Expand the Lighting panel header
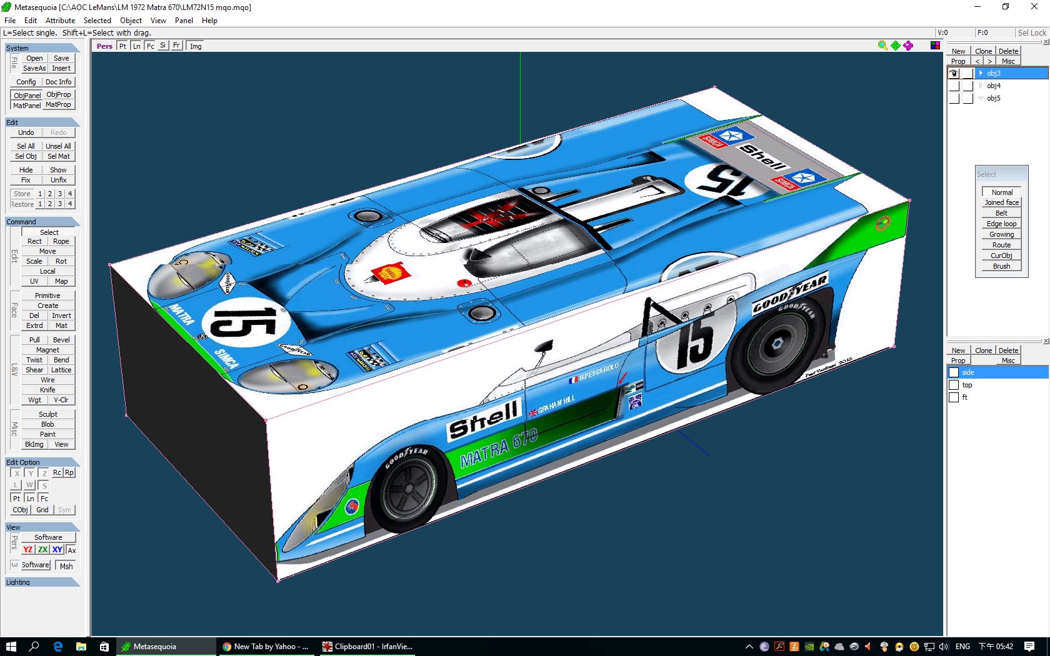The image size is (1050, 656). pyautogui.click(x=42, y=582)
